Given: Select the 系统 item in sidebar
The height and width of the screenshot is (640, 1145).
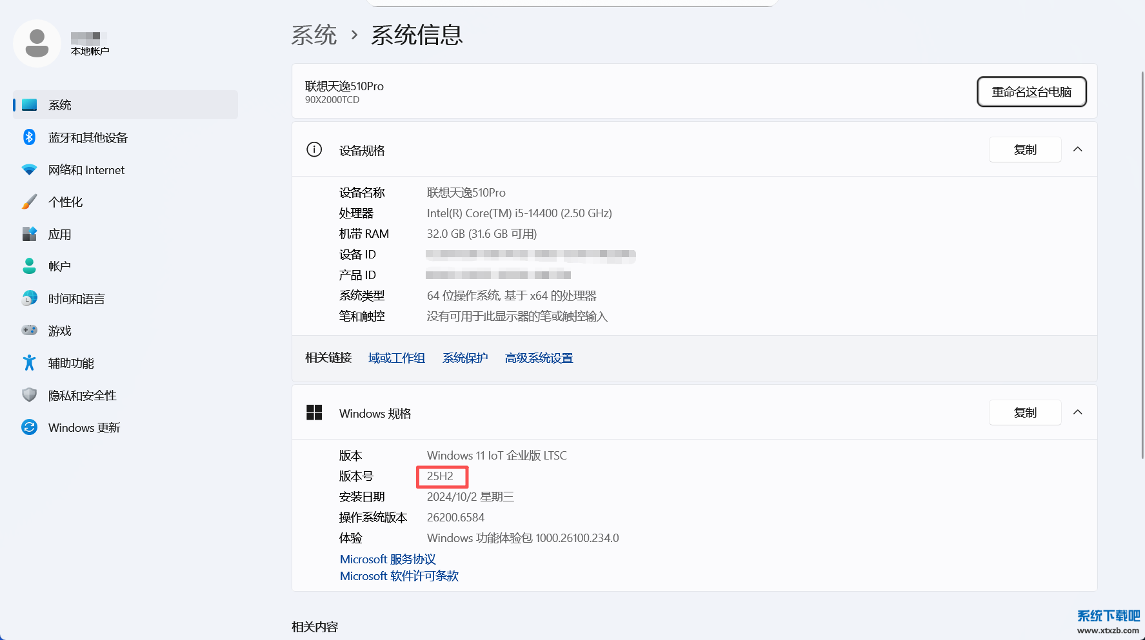Looking at the screenshot, I should coord(60,104).
